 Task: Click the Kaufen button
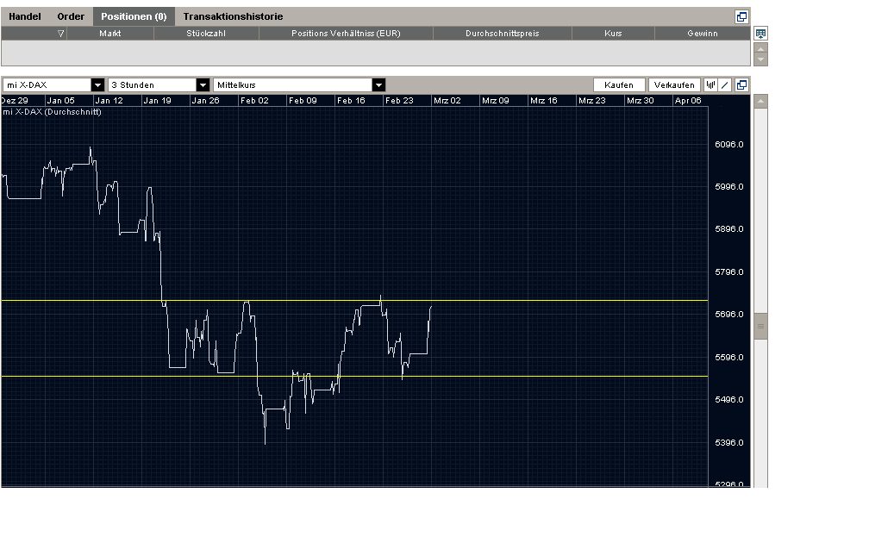point(618,84)
